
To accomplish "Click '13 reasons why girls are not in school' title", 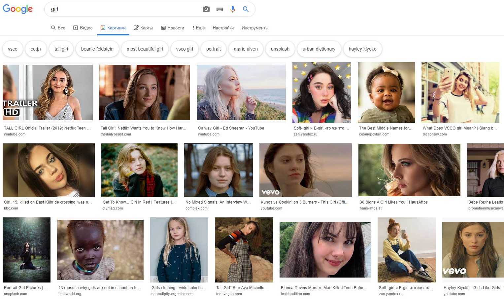I will (100, 288).
